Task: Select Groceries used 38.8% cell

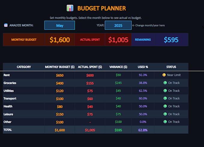Action: point(143,83)
